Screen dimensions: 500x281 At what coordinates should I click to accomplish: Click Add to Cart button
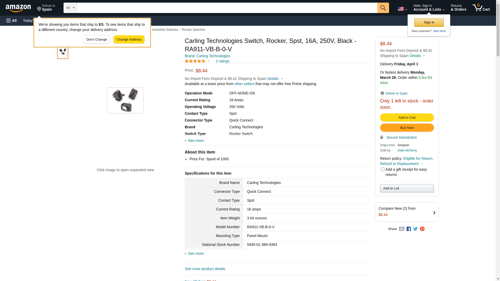[x=407, y=118]
